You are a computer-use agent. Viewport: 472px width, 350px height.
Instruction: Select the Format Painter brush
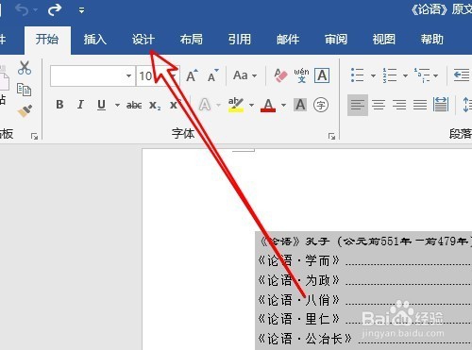point(25,110)
